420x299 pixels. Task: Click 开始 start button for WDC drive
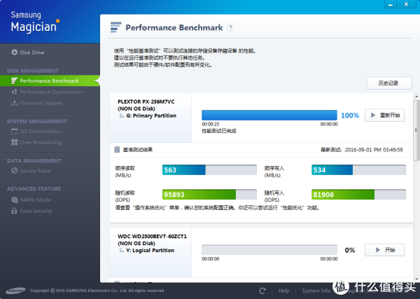tap(384, 250)
